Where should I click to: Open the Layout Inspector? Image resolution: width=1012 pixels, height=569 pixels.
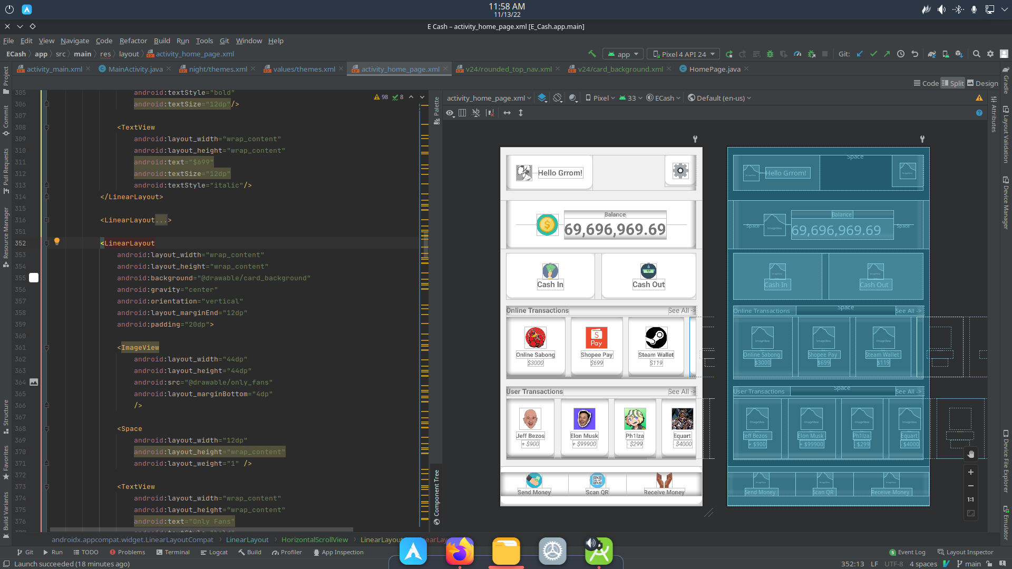(x=965, y=552)
